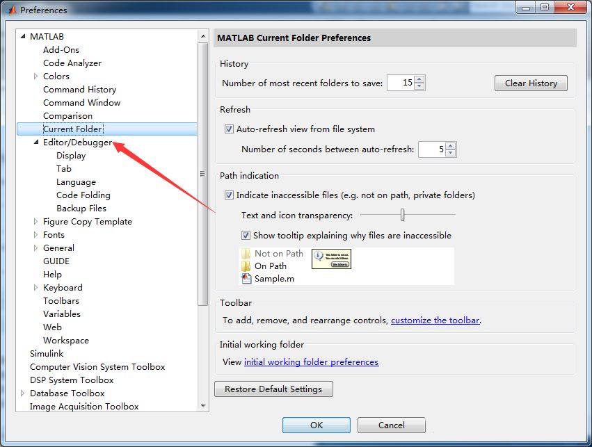Click the Not on Path folder icon
592x447 pixels.
[x=246, y=254]
